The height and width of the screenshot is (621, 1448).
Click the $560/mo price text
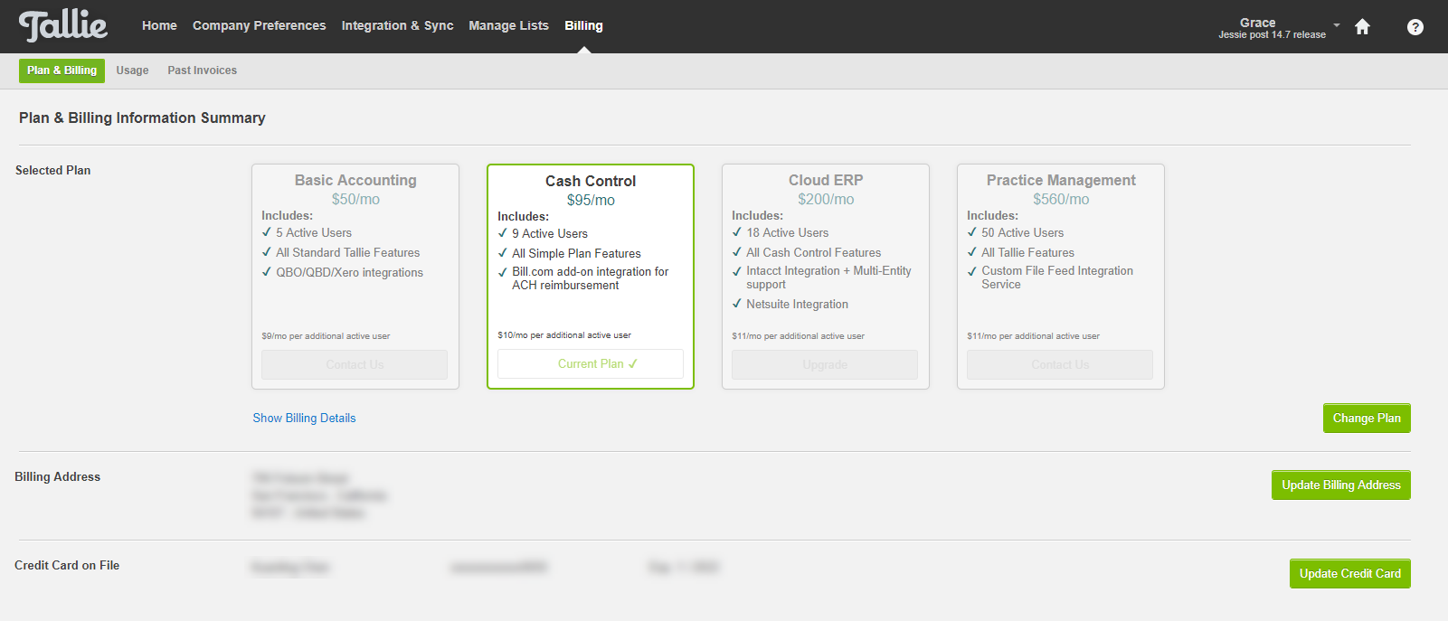[x=1061, y=200]
